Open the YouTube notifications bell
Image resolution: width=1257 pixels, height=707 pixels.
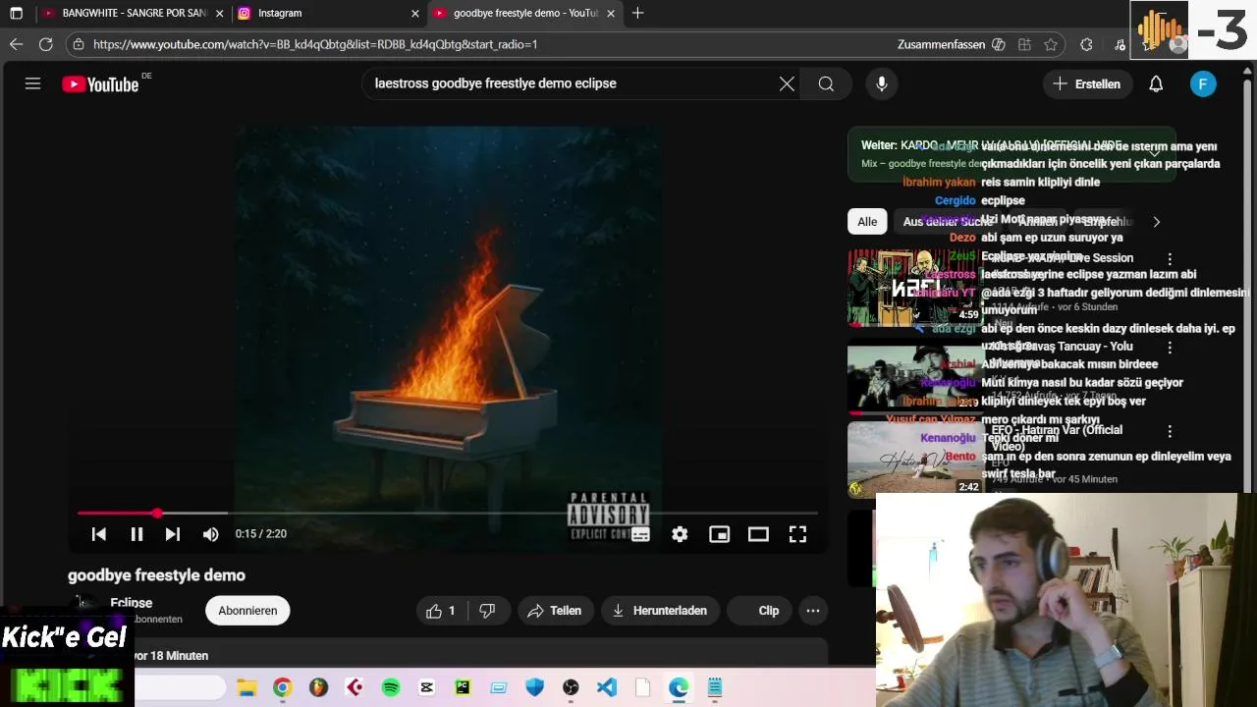coord(1156,83)
